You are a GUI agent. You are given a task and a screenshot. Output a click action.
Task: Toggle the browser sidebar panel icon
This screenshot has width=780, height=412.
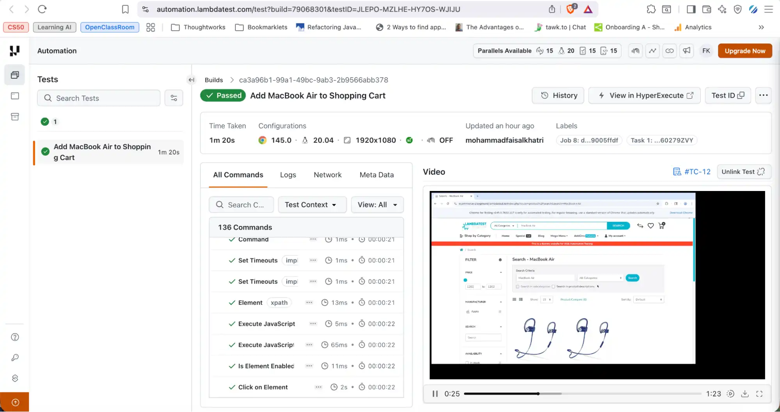[691, 9]
